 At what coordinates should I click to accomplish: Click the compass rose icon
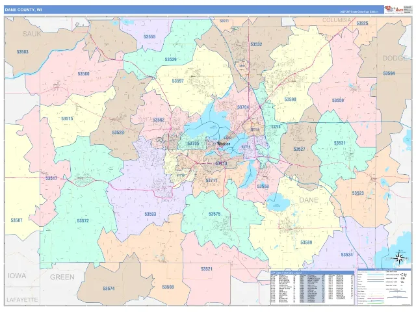(400, 258)
